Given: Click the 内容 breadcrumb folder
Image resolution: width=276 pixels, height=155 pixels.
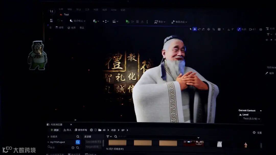Looking at the screenshot, I should click(x=113, y=130).
